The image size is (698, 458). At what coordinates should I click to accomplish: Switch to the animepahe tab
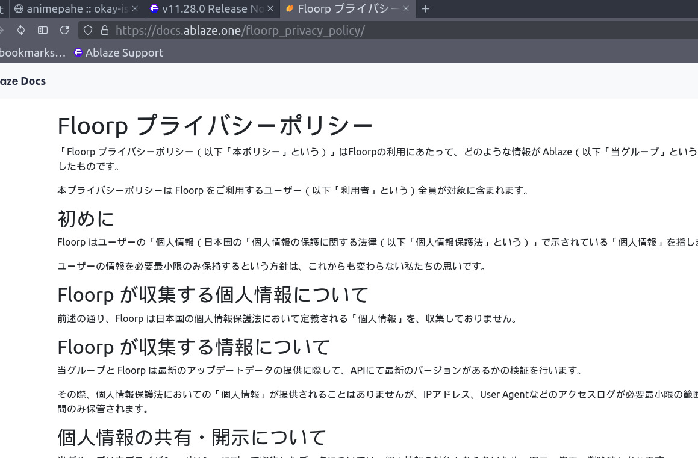pyautogui.click(x=76, y=9)
